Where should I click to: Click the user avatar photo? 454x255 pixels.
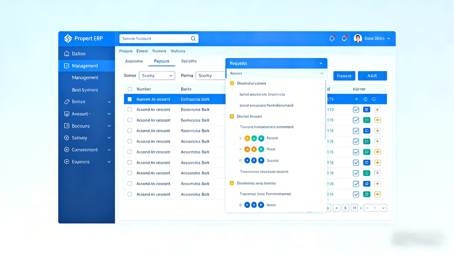[358, 38]
